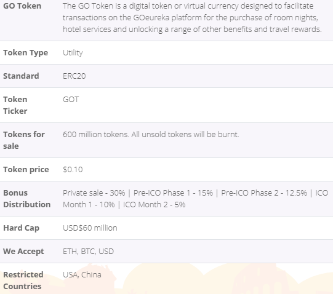The image size is (333, 294).
Task: Click the Token Type label
Action: (25, 53)
